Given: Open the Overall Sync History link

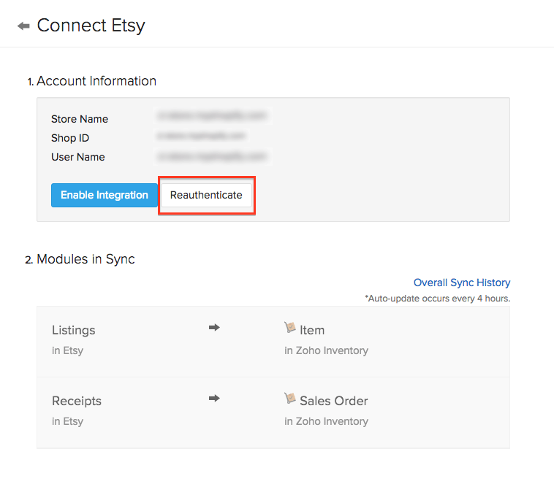Looking at the screenshot, I should [462, 283].
